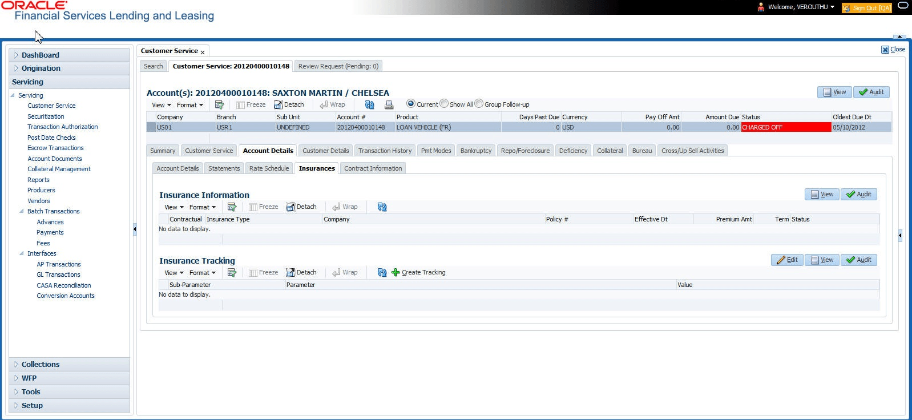Freeze column in Insurance Information
The height and width of the screenshot is (420, 912).
(x=263, y=207)
